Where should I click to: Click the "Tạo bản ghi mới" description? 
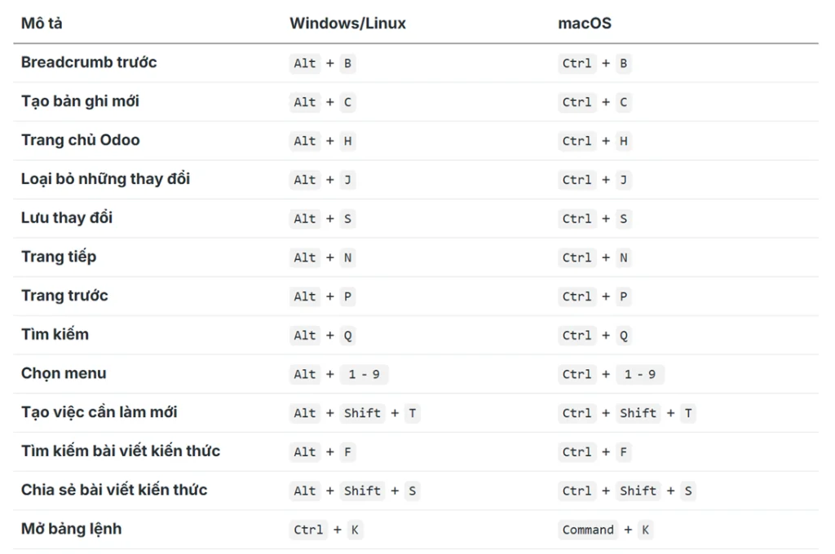pyautogui.click(x=80, y=101)
